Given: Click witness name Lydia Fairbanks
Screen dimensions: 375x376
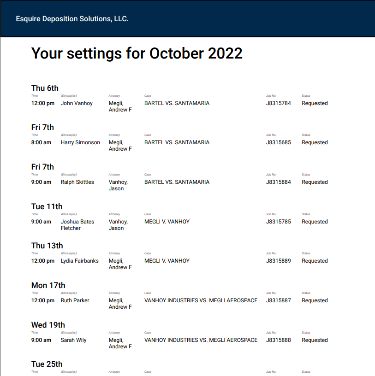Looking at the screenshot, I should [79, 261].
